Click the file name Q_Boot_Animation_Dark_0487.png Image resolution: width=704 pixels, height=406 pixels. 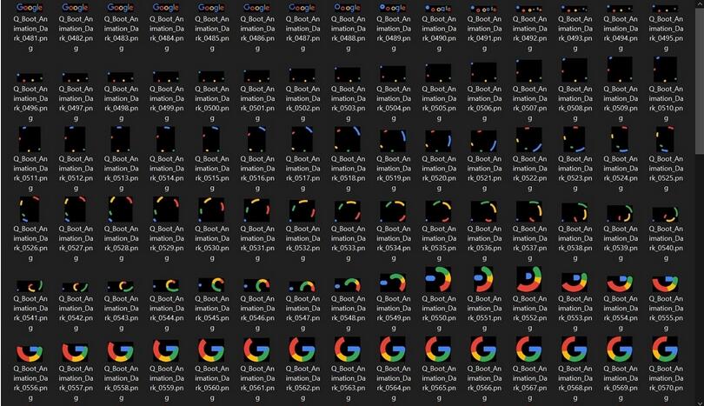tap(302, 34)
